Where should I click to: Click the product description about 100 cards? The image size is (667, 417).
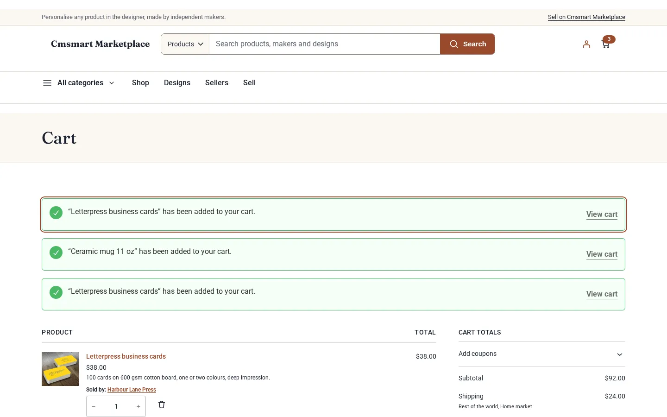pos(178,378)
